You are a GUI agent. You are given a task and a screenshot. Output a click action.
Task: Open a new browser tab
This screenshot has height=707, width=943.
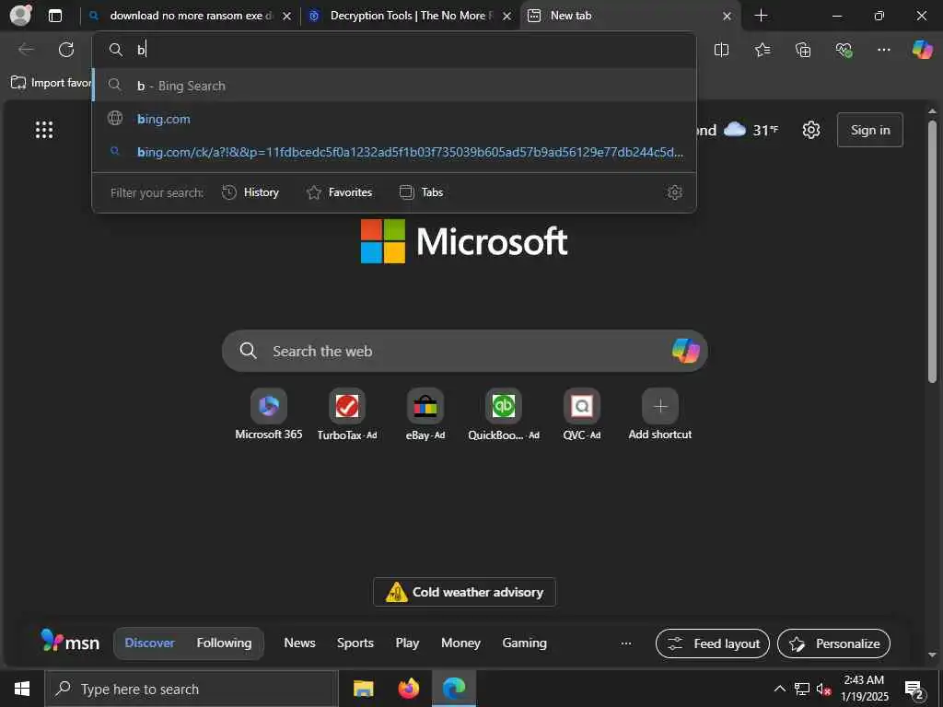761,16
